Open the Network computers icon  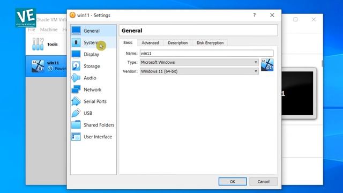76,90
